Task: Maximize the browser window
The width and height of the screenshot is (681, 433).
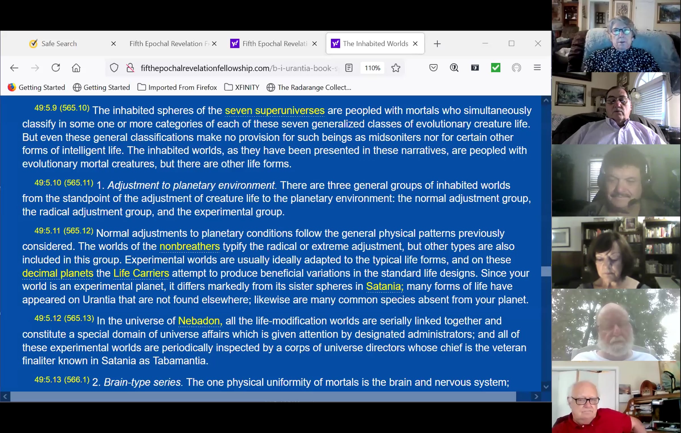Action: (x=511, y=43)
